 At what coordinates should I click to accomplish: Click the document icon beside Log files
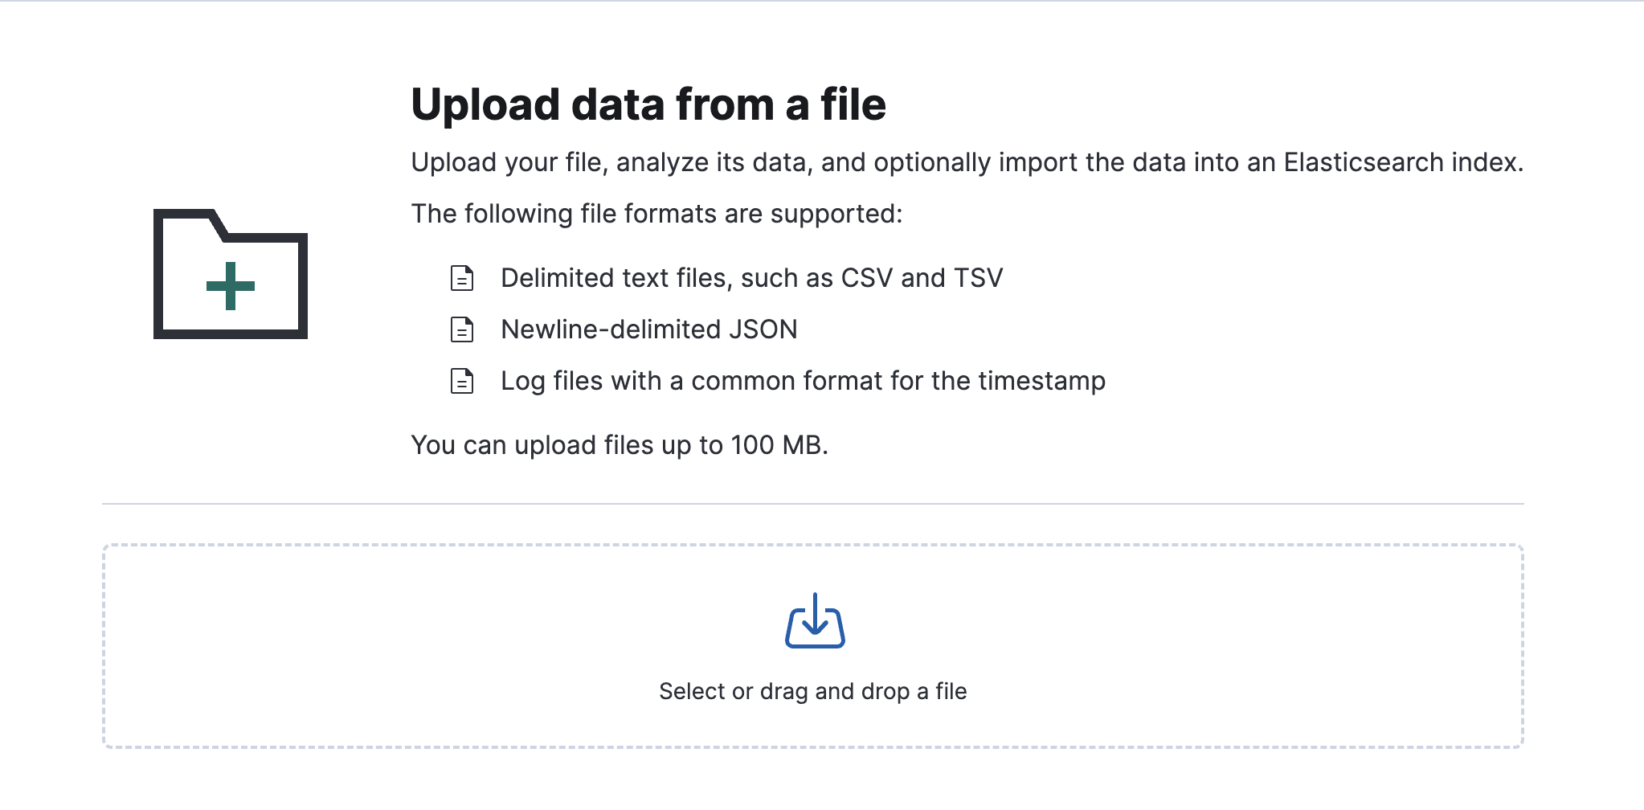tap(462, 381)
